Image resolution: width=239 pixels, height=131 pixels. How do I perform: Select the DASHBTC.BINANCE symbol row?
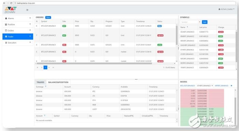click(207, 45)
